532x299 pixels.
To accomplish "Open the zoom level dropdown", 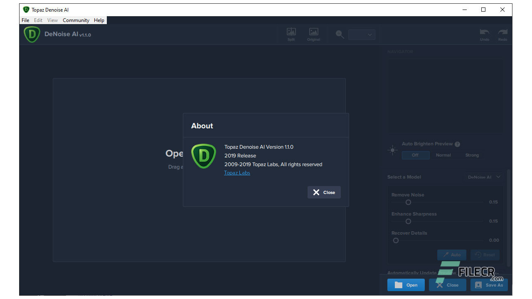I will pos(362,35).
